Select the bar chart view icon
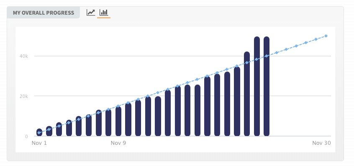Viewport: 354px width, 167px height. point(104,12)
